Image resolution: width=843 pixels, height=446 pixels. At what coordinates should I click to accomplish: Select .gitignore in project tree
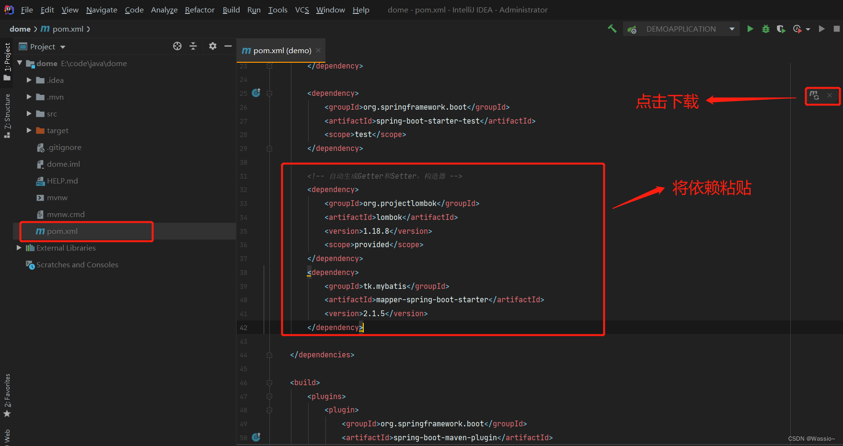64,147
